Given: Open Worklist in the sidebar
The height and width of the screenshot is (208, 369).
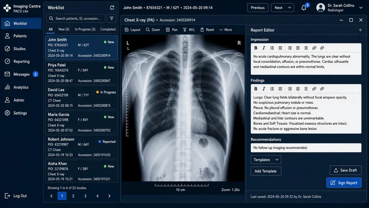Looking at the screenshot, I should coord(21,24).
